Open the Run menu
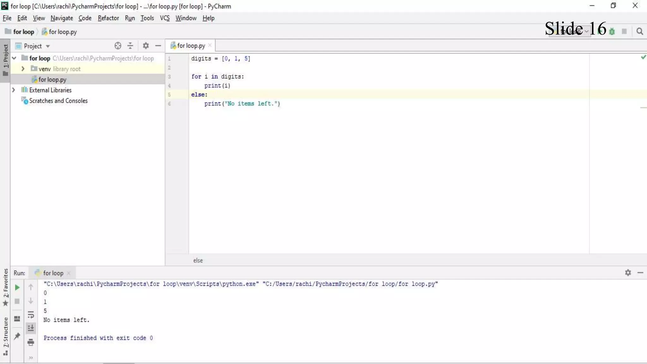The height and width of the screenshot is (364, 647). coord(130,18)
